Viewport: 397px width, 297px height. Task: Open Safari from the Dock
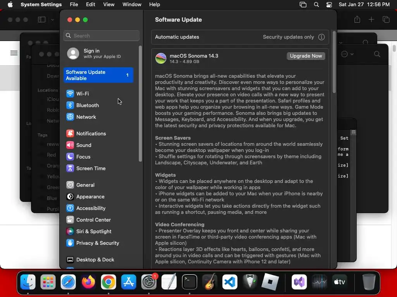pyautogui.click(x=68, y=282)
